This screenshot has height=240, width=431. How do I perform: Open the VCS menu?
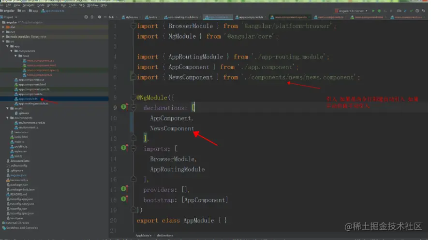(x=82, y=5)
